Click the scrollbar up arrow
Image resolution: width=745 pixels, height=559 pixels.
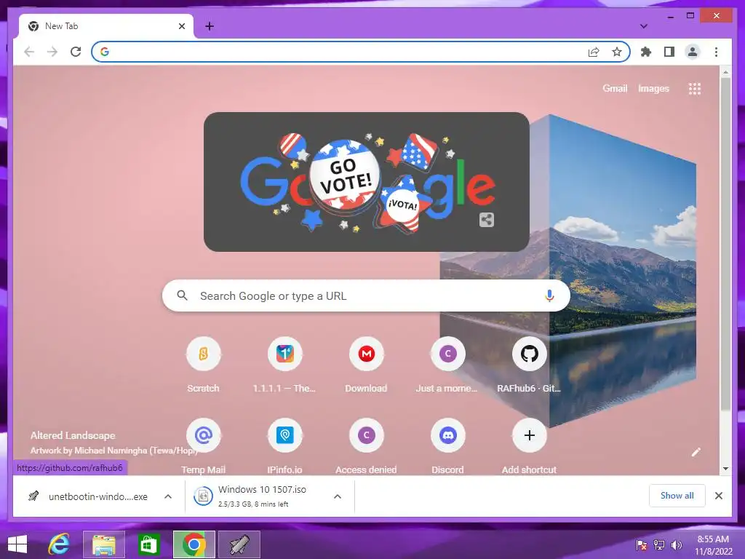(x=725, y=72)
